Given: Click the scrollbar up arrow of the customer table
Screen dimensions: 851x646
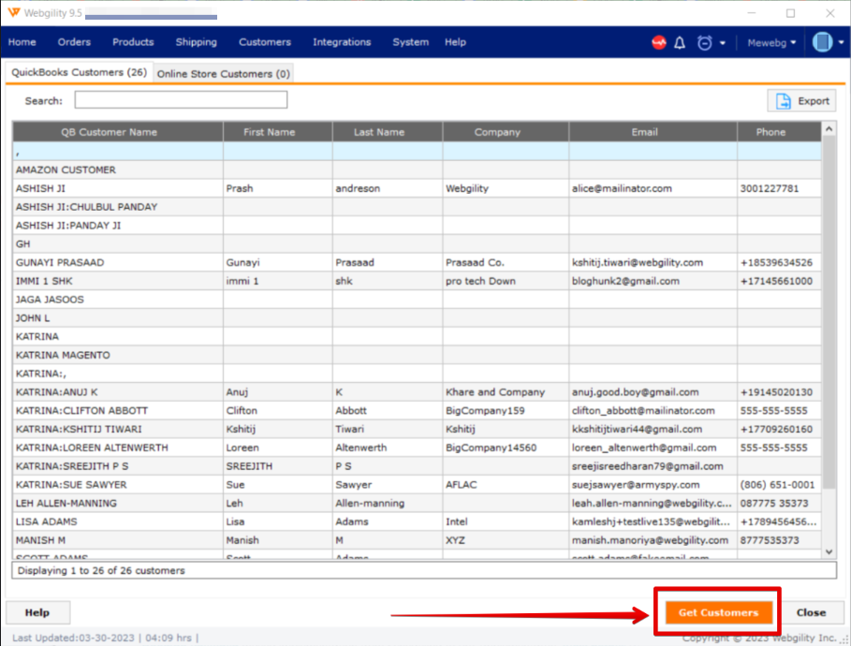Looking at the screenshot, I should (829, 129).
